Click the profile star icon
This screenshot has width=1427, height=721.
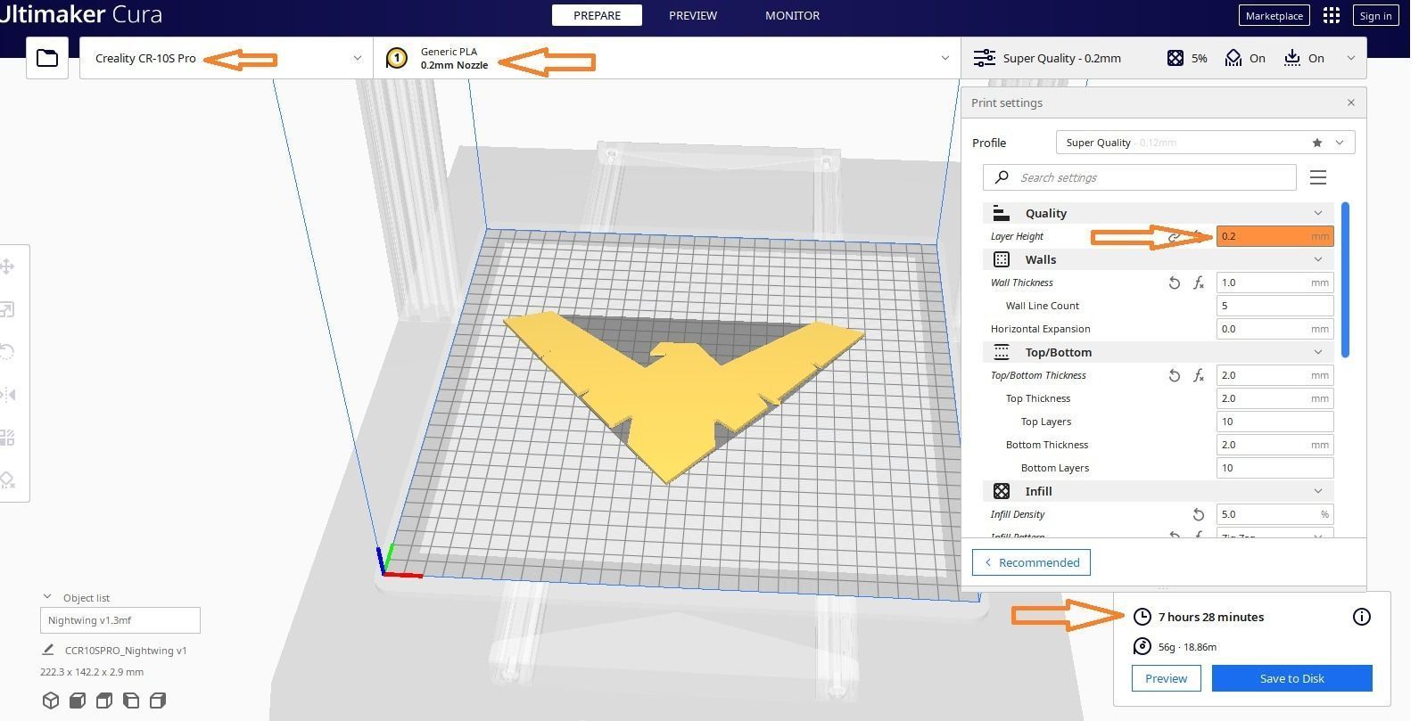1317,143
